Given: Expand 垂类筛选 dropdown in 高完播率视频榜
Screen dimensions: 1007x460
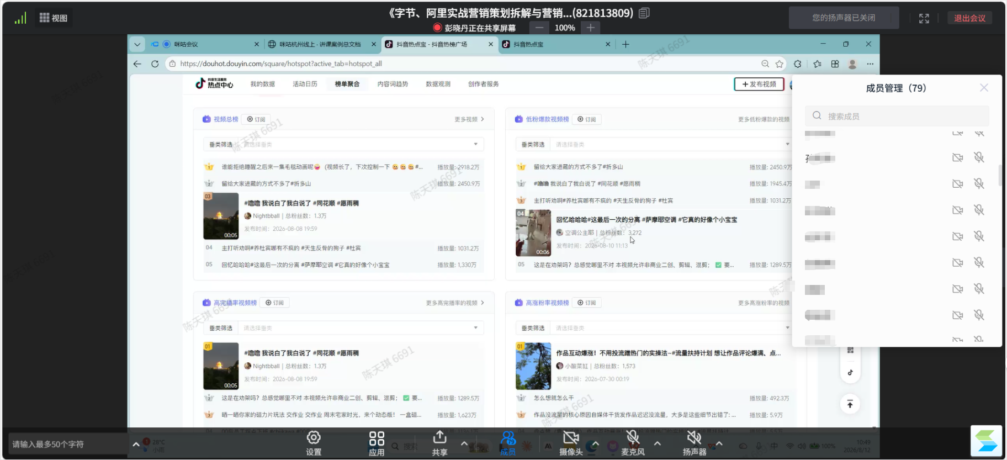Looking at the screenshot, I should click(x=343, y=328).
